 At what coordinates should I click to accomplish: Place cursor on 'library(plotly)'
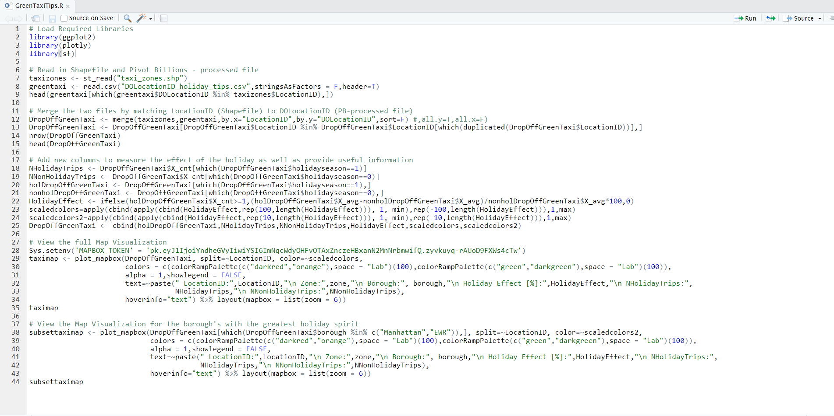pos(60,45)
